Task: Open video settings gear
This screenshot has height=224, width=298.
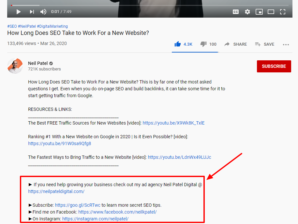Action: 247,12
